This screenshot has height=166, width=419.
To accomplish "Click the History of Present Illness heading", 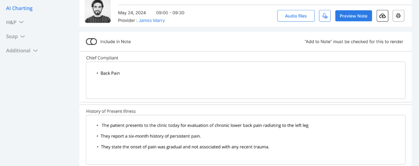I will click(x=111, y=111).
